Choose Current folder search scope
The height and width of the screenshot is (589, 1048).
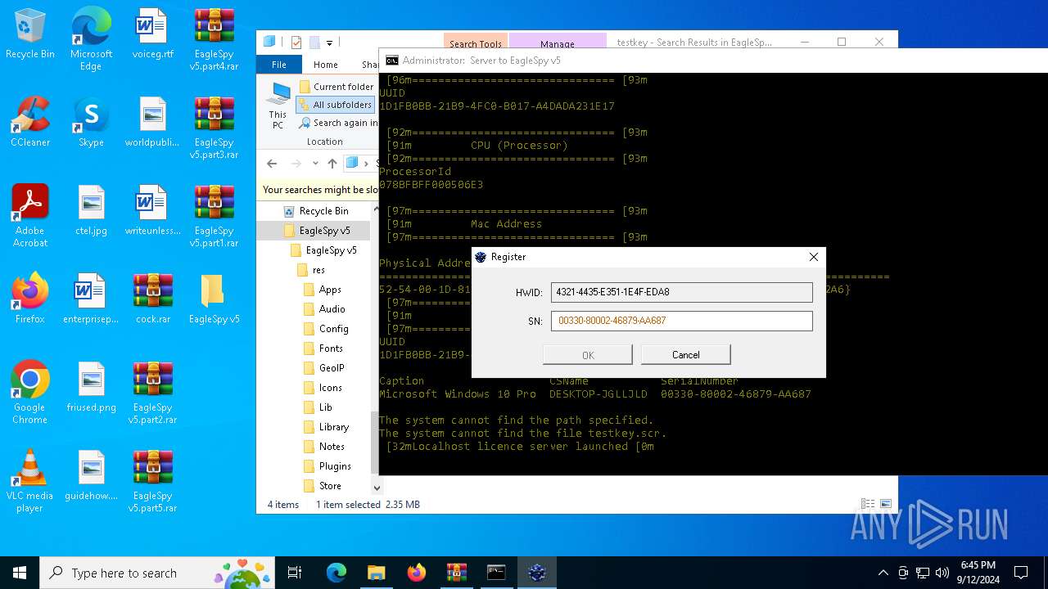[336, 87]
